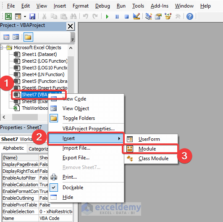Insert a Class Module from submenu

pos(151,159)
